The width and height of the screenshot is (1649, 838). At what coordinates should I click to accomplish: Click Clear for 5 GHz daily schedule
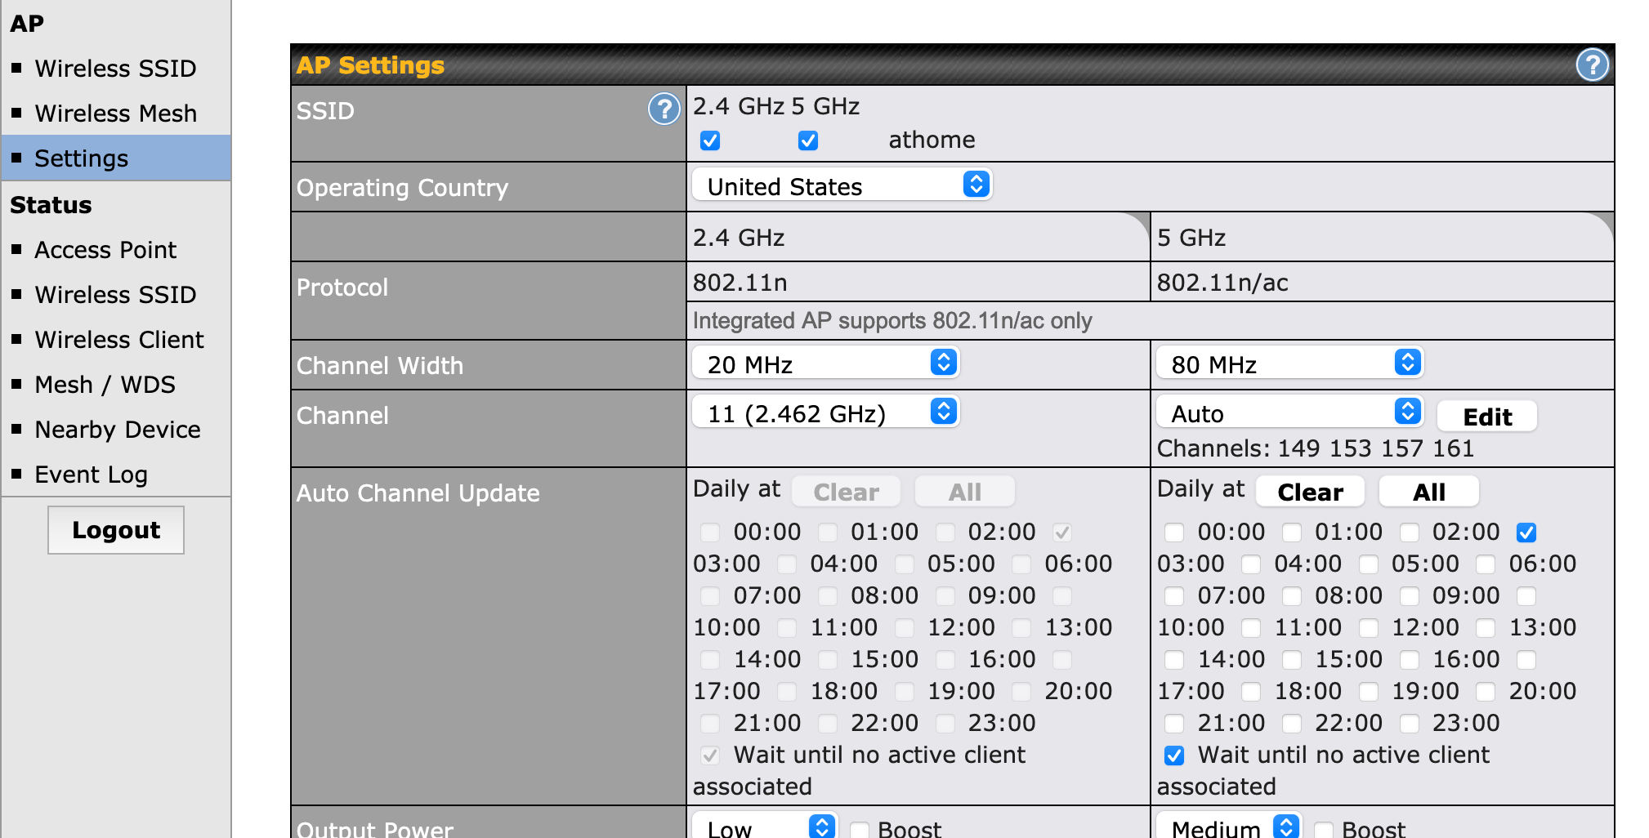coord(1310,492)
